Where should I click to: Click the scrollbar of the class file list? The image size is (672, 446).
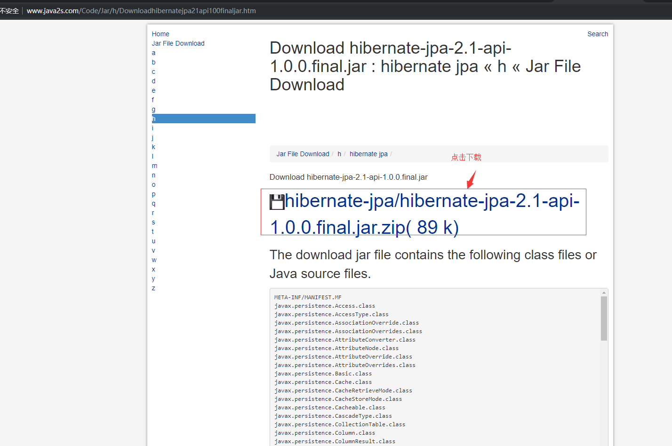click(604, 318)
